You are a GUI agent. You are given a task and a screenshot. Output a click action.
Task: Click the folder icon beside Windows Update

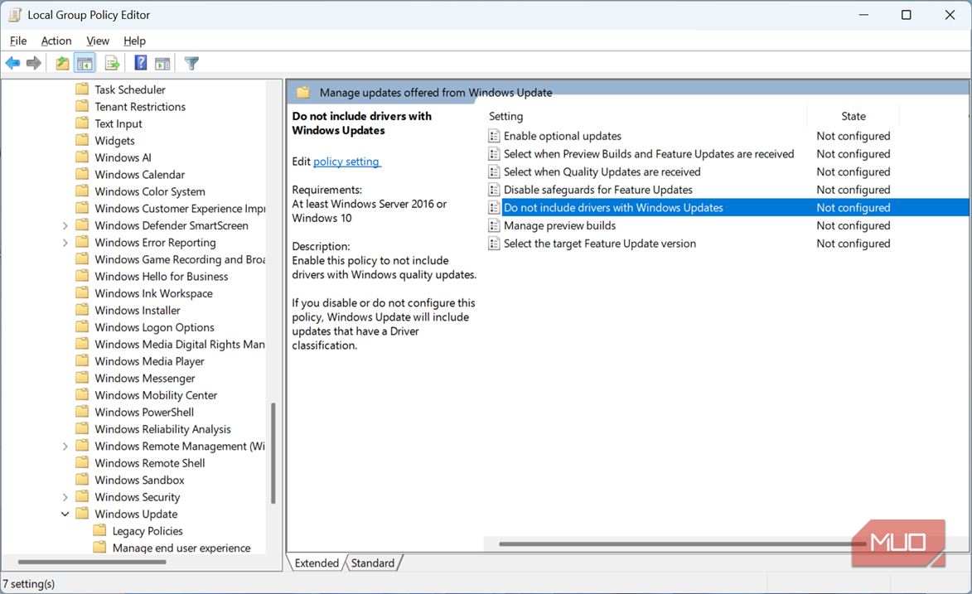coord(82,514)
